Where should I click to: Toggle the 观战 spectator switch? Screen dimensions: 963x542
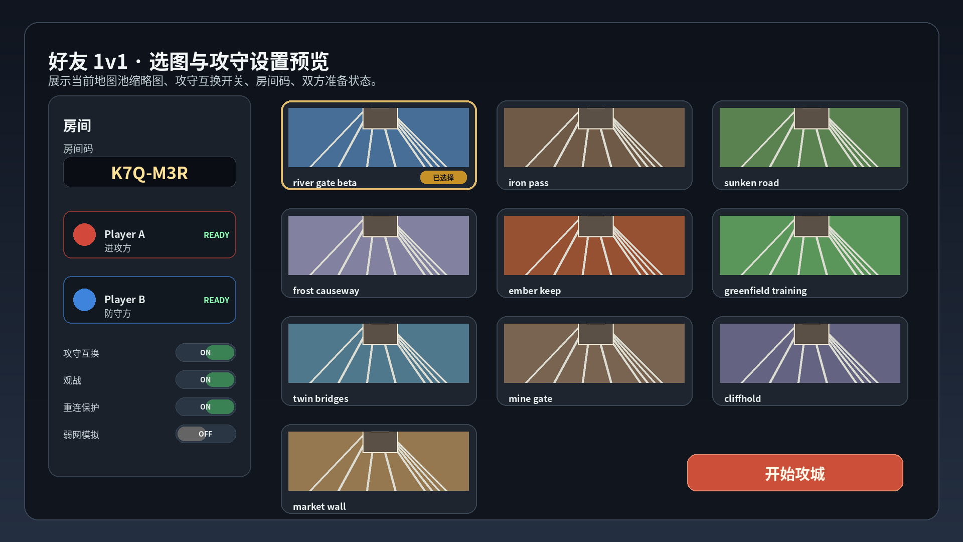coord(206,380)
